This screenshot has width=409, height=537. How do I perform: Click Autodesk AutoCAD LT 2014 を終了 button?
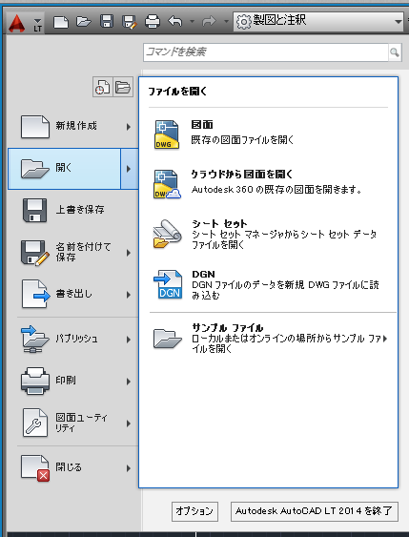click(x=315, y=511)
